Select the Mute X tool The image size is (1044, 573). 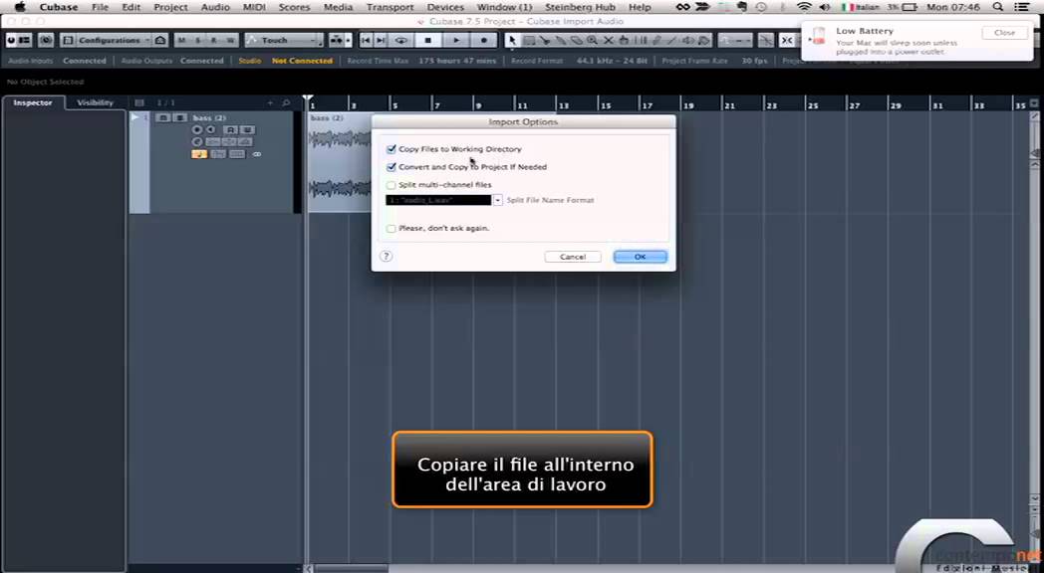(x=609, y=41)
